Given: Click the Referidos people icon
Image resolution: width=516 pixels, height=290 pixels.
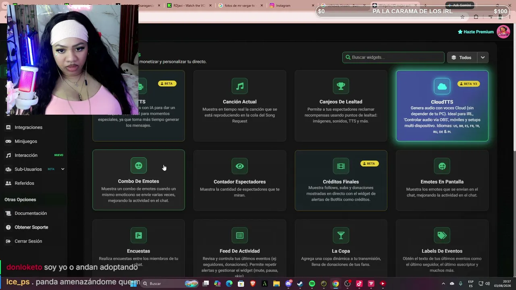Looking at the screenshot, I should (8, 183).
